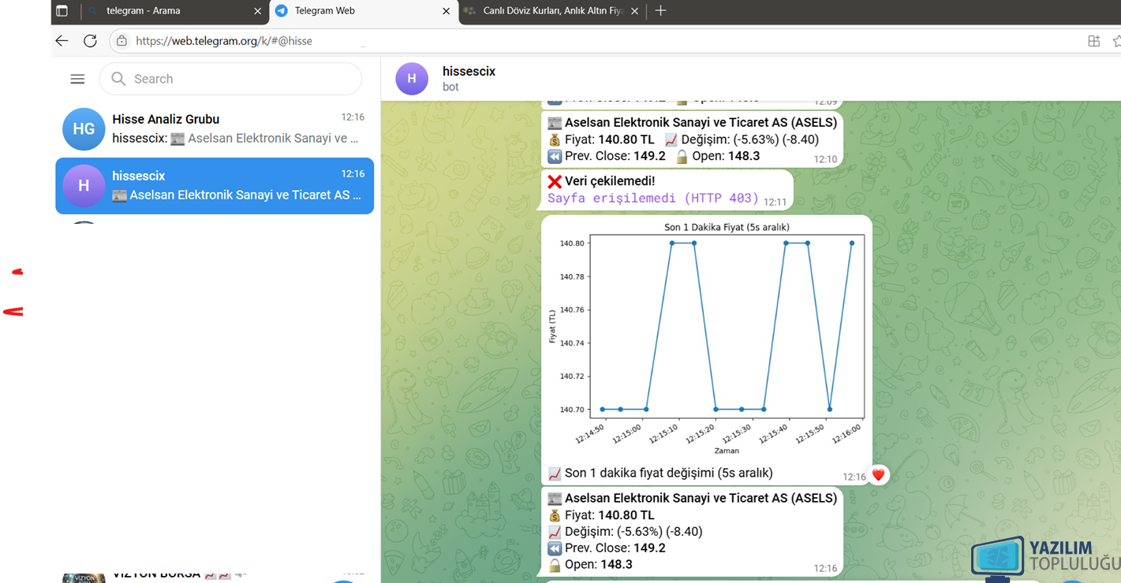Click the 12:10 ASELS stock message
1121x583 pixels.
click(x=692, y=139)
